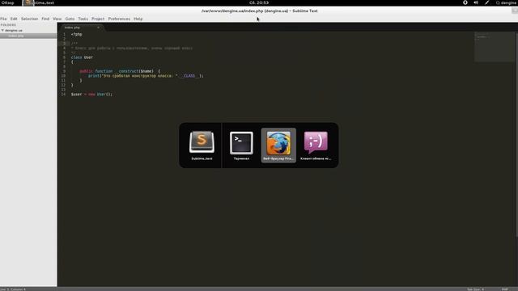Place cursor on 'class User' line
The image size is (518, 291).
click(x=82, y=57)
